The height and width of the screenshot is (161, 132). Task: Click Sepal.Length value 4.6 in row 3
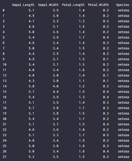pyautogui.click(x=32, y=27)
